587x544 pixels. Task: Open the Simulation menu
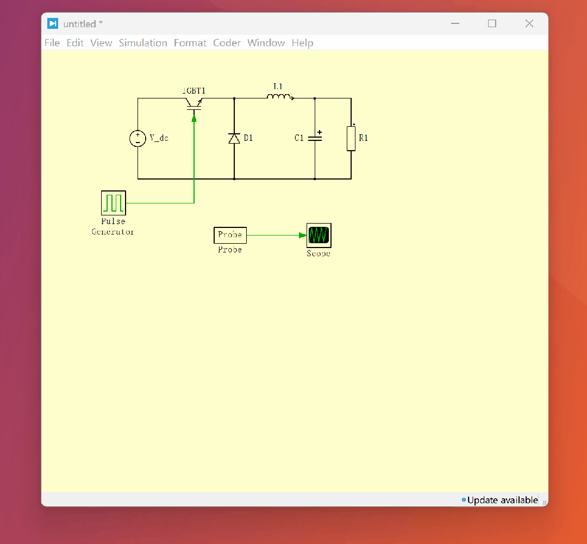coord(143,43)
